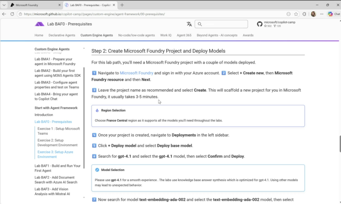Open Lab BAF1 - Build and Run Your First Agent
The height and width of the screenshot is (204, 341).
point(57,168)
